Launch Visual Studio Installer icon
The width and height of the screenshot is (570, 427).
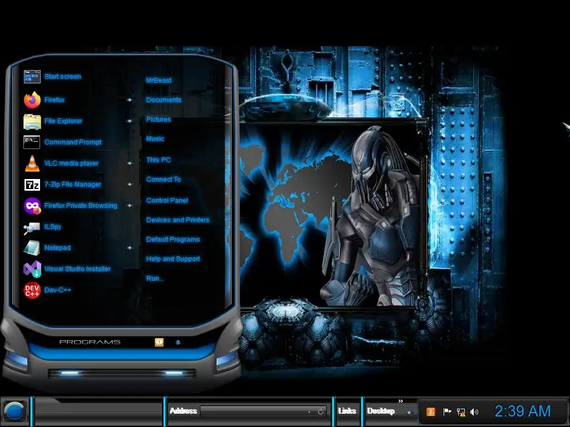[32, 269]
